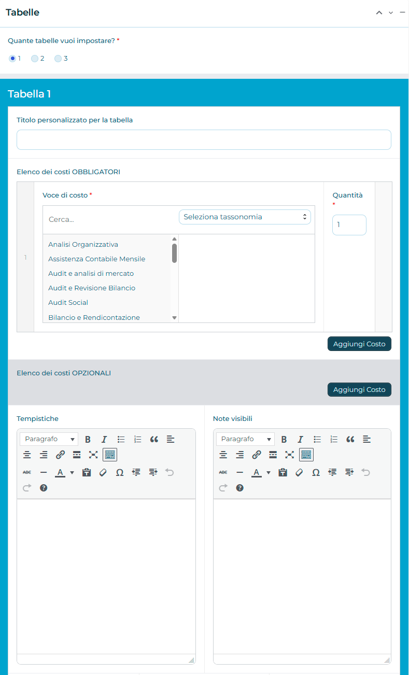Click Aggiungi Costo in the OPZIONALI section
Viewport: 409px width, 675px height.
(359, 389)
